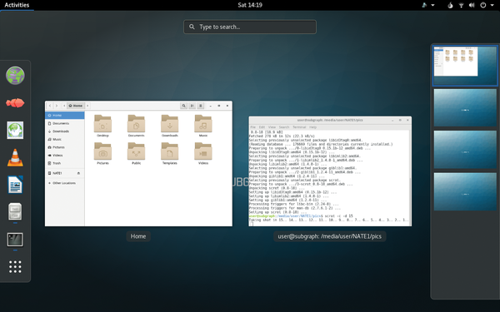This screenshot has height=312, width=500.
Task: Select the Music folder icon in main pane
Action: (203, 123)
